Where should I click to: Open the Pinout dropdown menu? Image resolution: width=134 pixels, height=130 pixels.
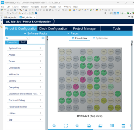[73, 34]
